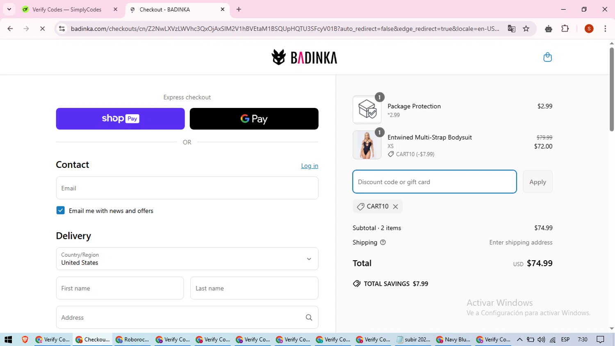Open the shopping bag cart icon
The image size is (615, 346).
click(x=547, y=57)
